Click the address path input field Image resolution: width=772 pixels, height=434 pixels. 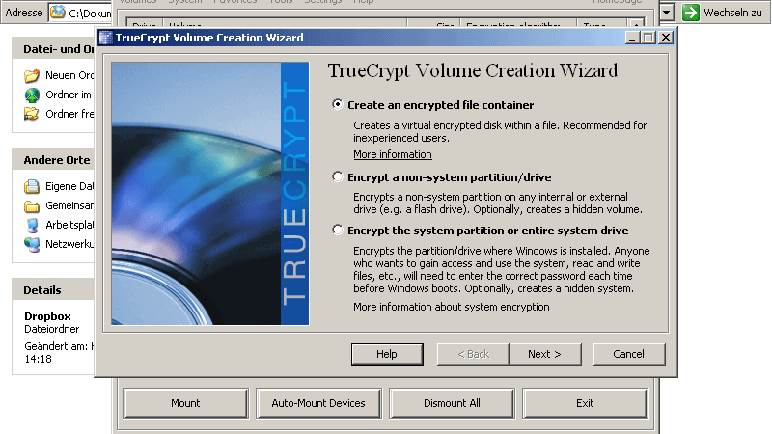click(x=80, y=13)
